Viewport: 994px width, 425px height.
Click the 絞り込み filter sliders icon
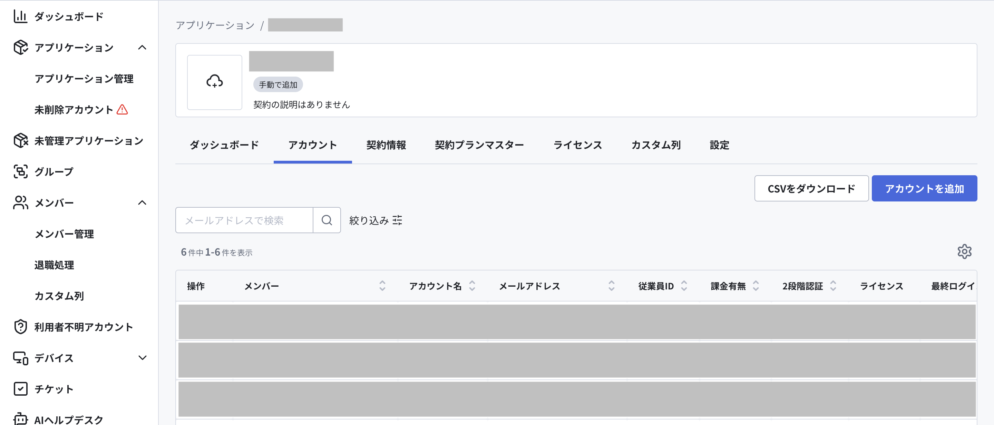[398, 220]
